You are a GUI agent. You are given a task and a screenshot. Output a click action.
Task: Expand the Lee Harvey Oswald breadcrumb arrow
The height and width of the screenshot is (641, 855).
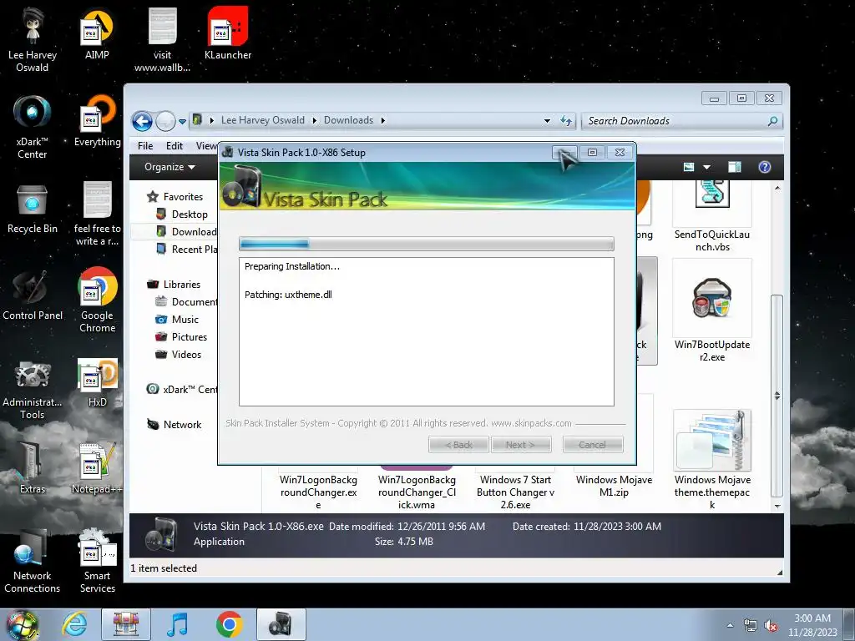click(314, 120)
